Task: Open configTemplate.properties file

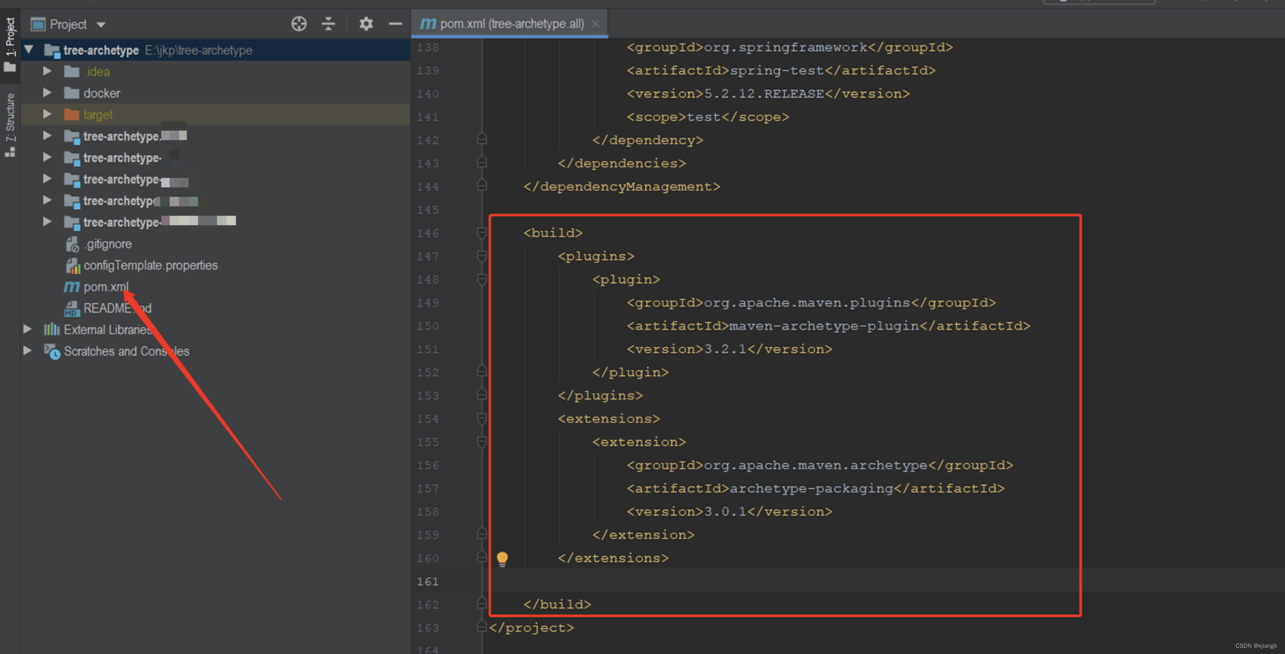Action: pyautogui.click(x=151, y=265)
